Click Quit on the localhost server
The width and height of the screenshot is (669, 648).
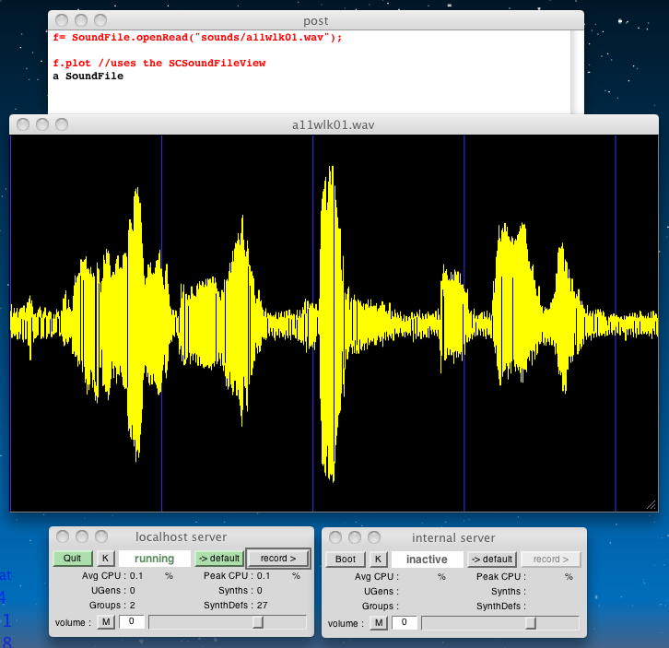[73, 559]
